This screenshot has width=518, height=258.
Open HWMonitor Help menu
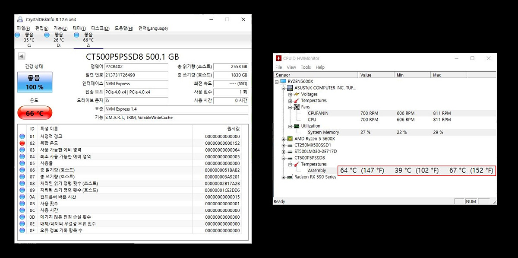click(320, 67)
